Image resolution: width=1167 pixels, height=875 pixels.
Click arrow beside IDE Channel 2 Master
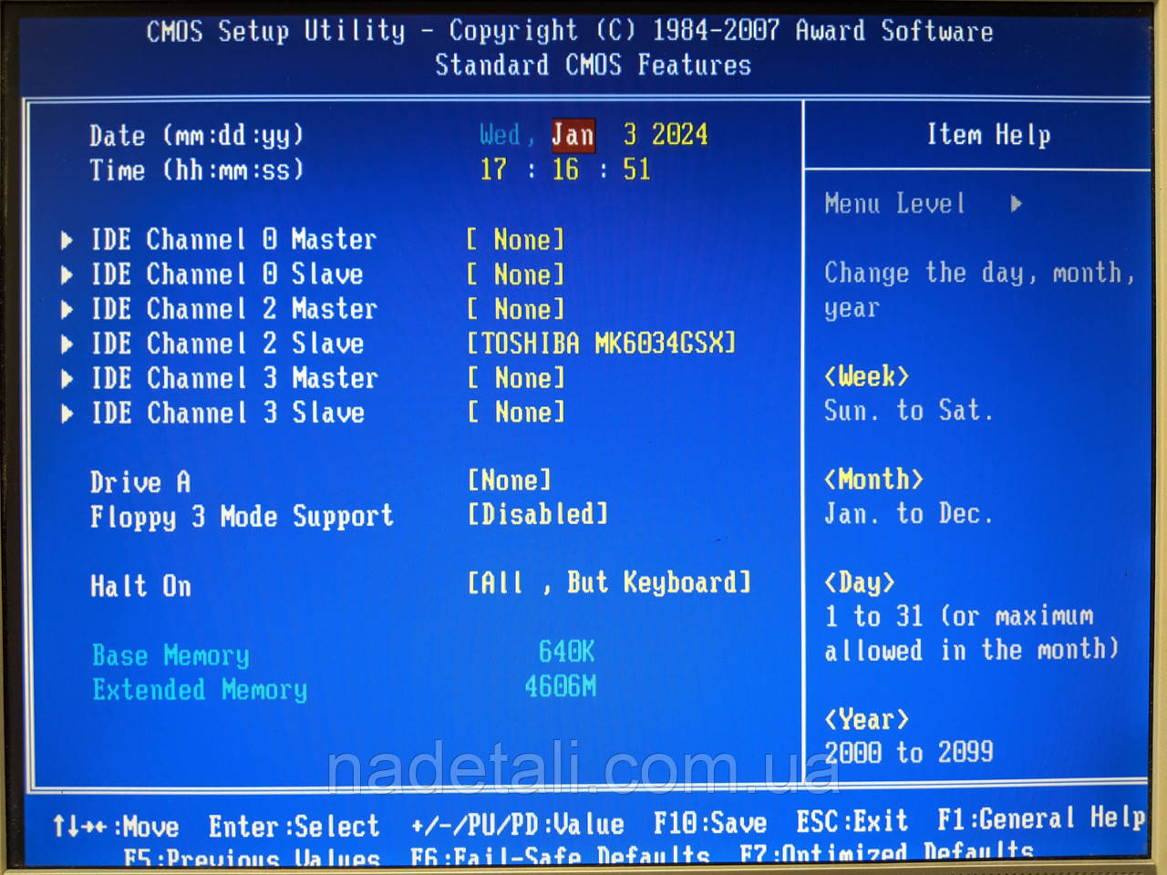point(67,310)
